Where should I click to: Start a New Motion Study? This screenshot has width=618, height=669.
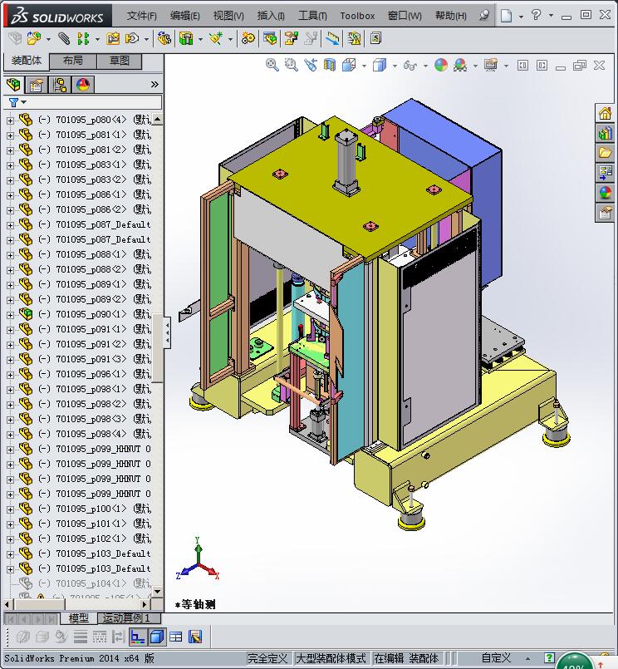(x=248, y=39)
